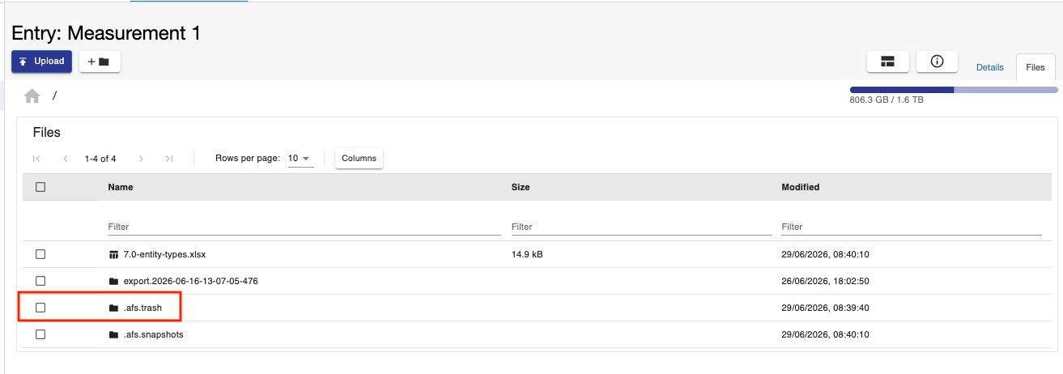Image resolution: width=1063 pixels, height=374 pixels.
Task: Focus the Size filter field
Action: (641, 227)
